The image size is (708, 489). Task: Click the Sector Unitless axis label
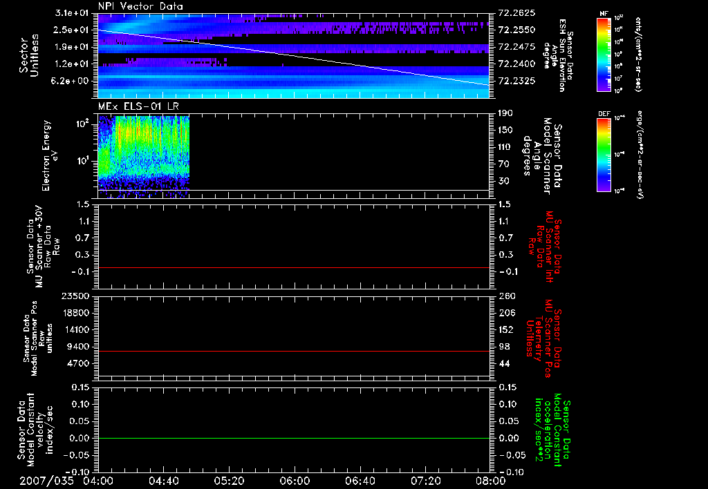point(29,55)
